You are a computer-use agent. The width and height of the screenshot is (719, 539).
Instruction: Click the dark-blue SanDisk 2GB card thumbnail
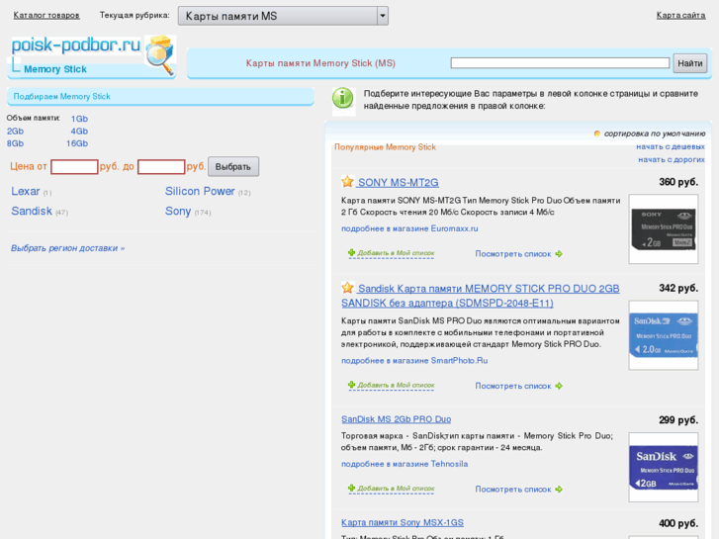click(x=664, y=467)
